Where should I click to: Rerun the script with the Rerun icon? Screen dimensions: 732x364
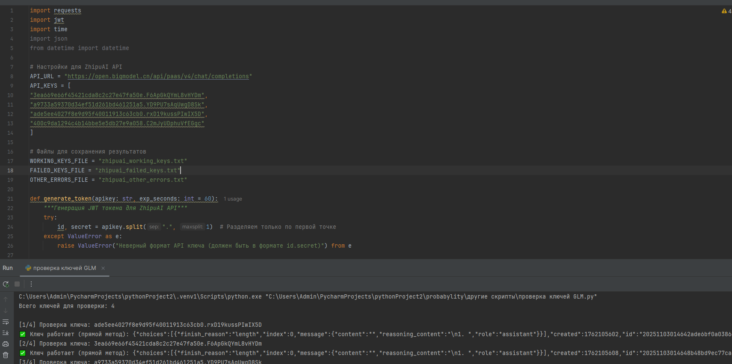6,284
